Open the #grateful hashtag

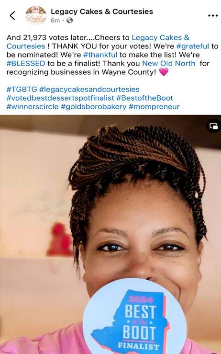[193, 46]
